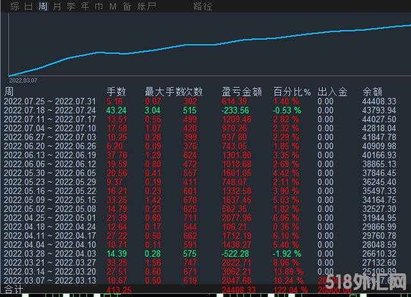Viewport: 411px width, 297px height.
Task: Select week row 2022.04.25 ~ 2022.05.01
Action: coord(200,218)
